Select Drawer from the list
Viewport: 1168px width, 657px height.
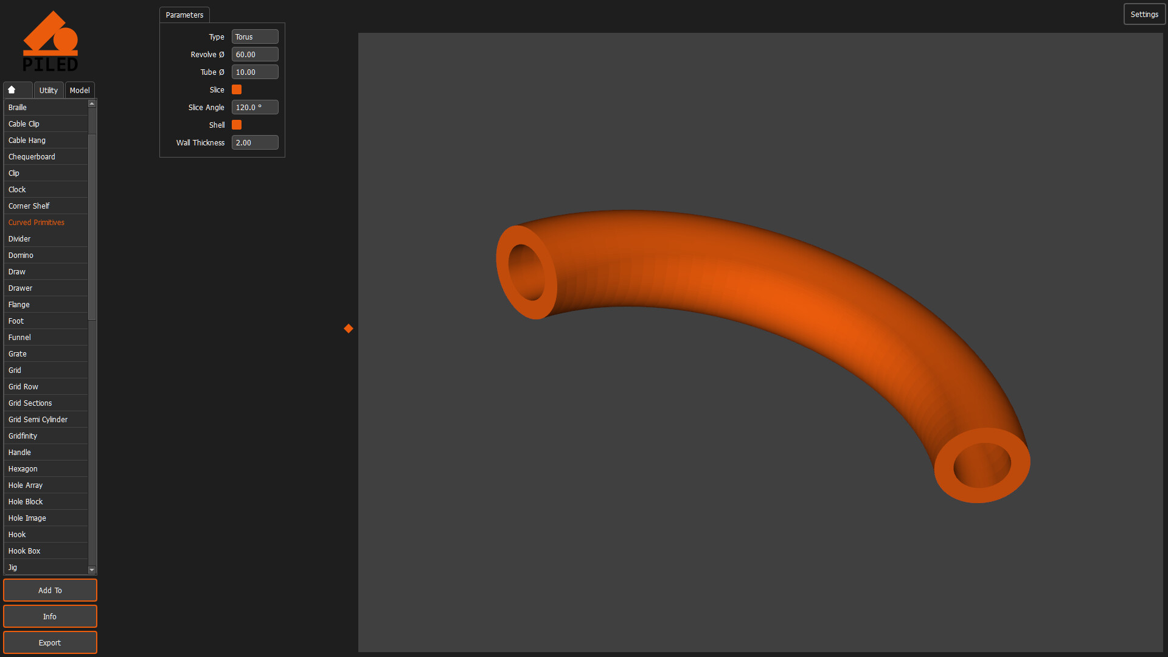[x=46, y=288]
